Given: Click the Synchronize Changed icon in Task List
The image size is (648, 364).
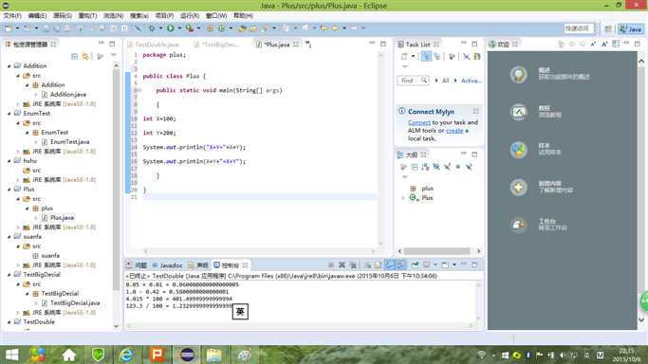Looking at the screenshot, I should click(477, 56).
